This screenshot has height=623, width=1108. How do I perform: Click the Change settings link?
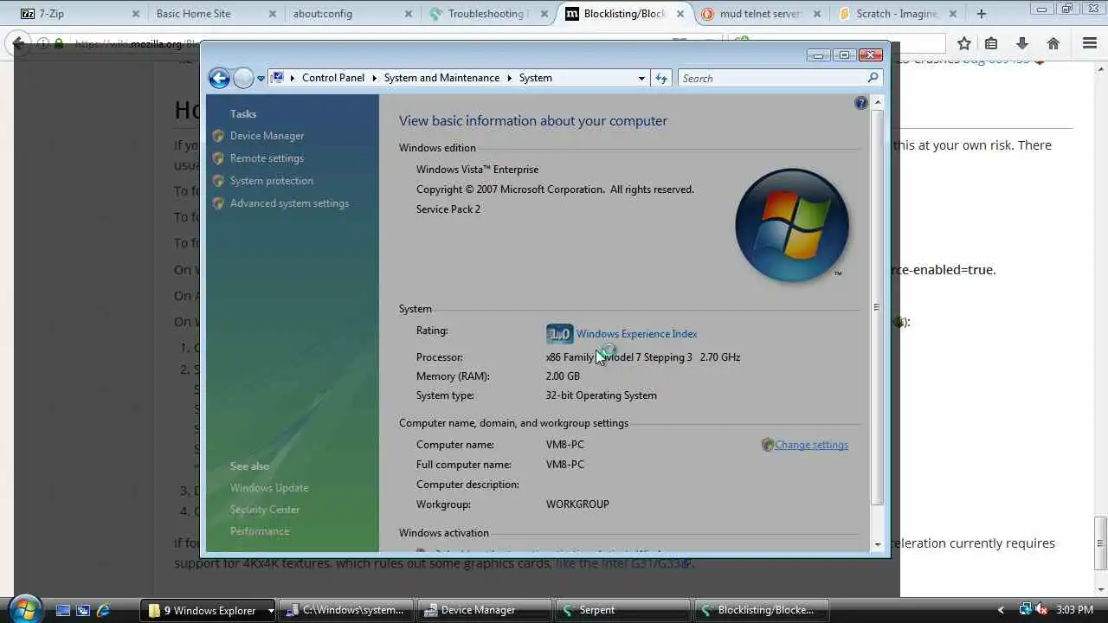(x=811, y=445)
